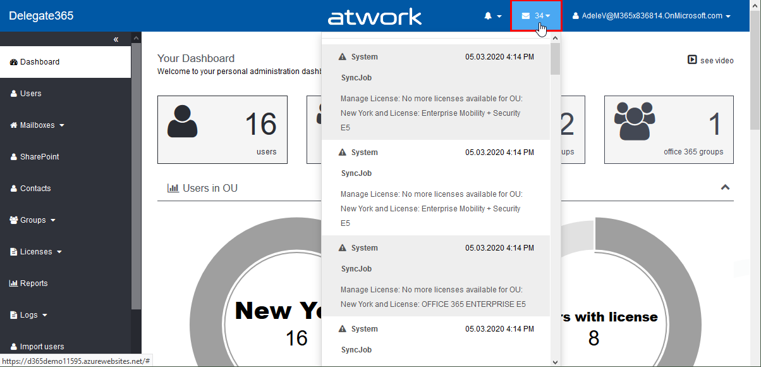Click the Reports chart icon in sidebar
761x367 pixels.
[14, 283]
